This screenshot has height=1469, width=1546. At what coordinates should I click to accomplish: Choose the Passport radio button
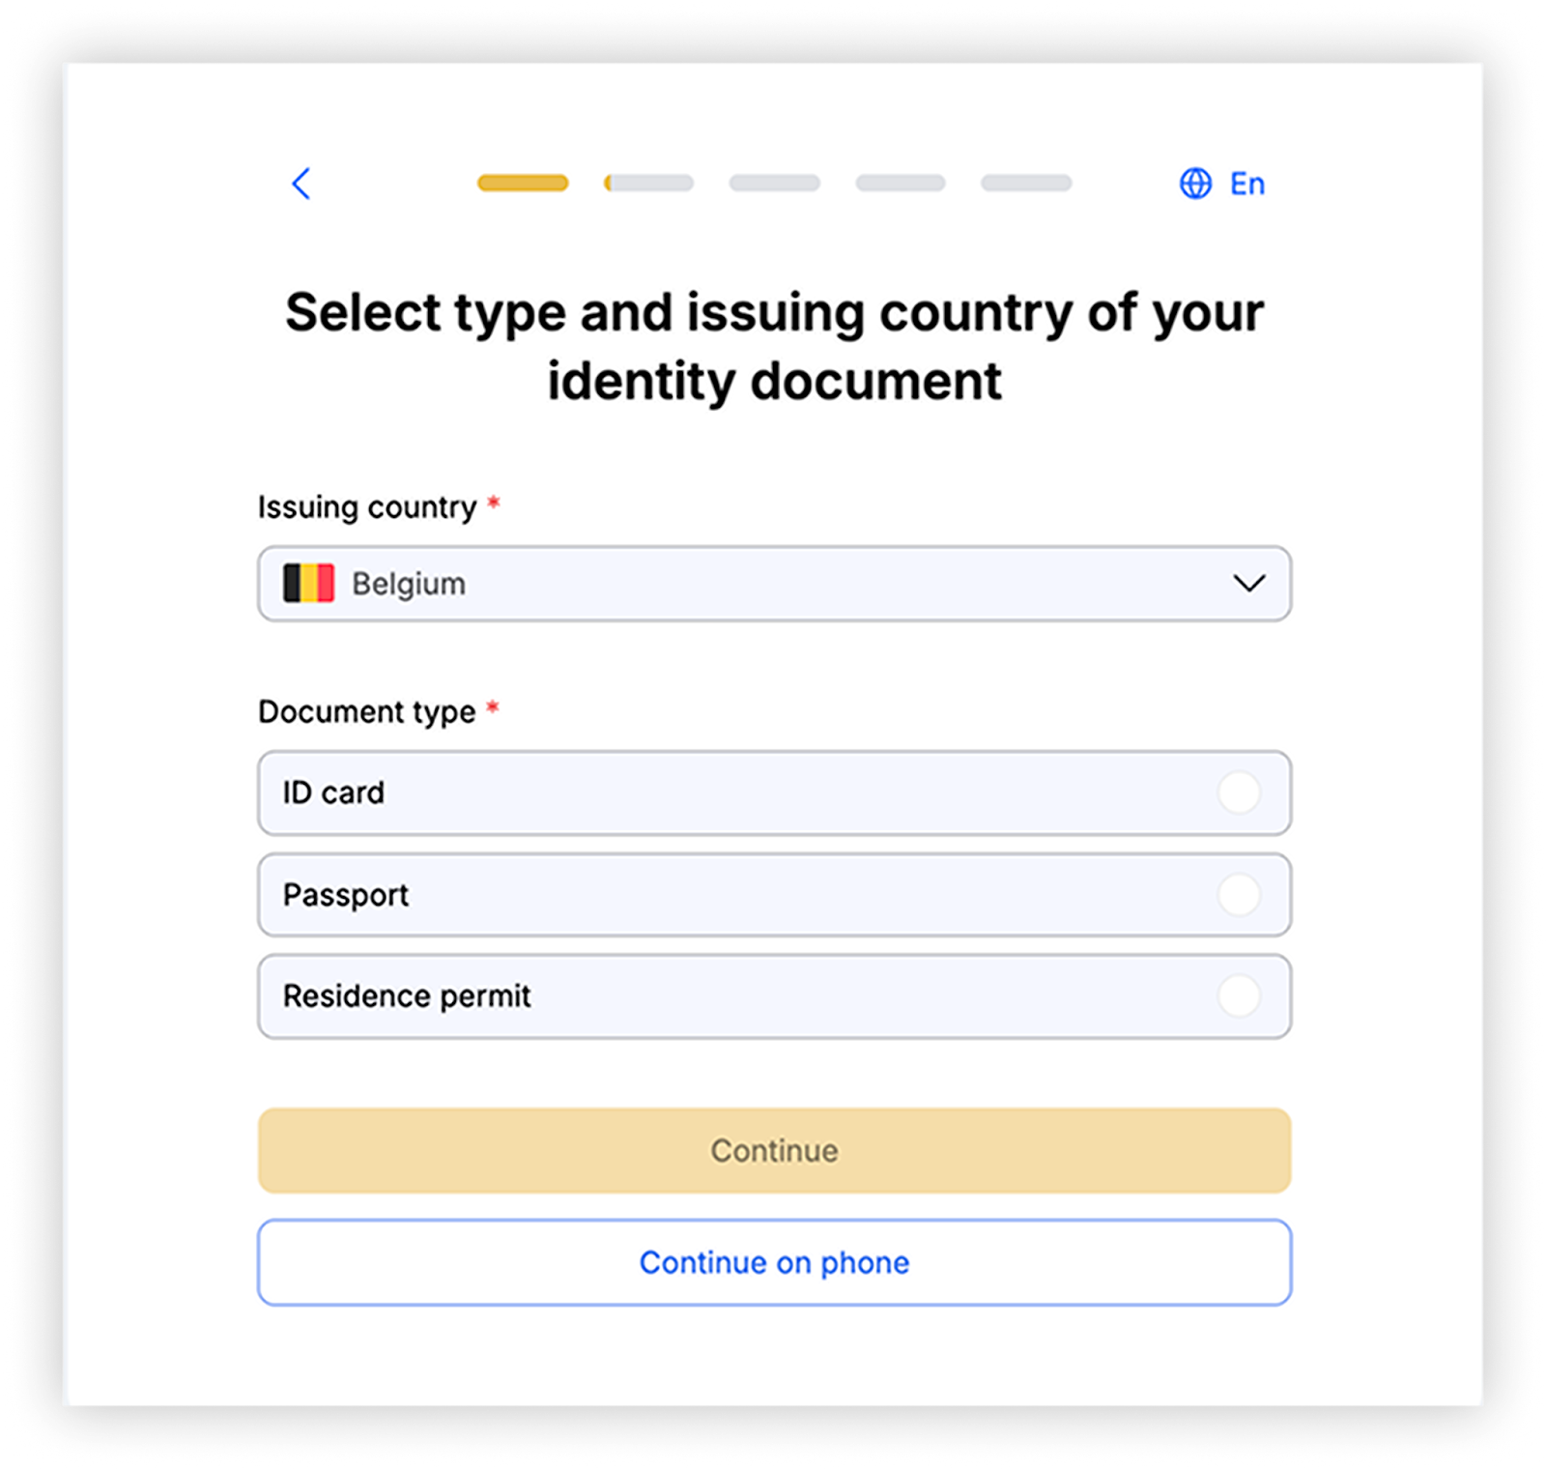coord(1239,895)
